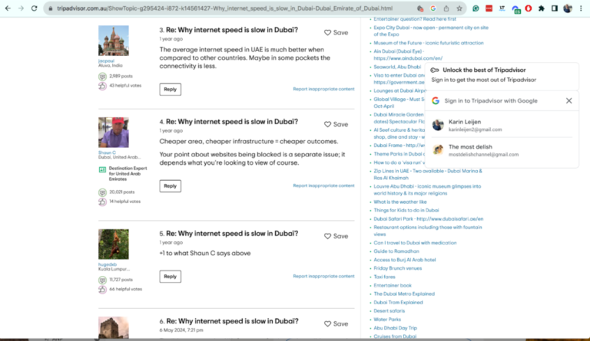Report inappropriate content on post 3
This screenshot has width=590, height=341.
(323, 89)
